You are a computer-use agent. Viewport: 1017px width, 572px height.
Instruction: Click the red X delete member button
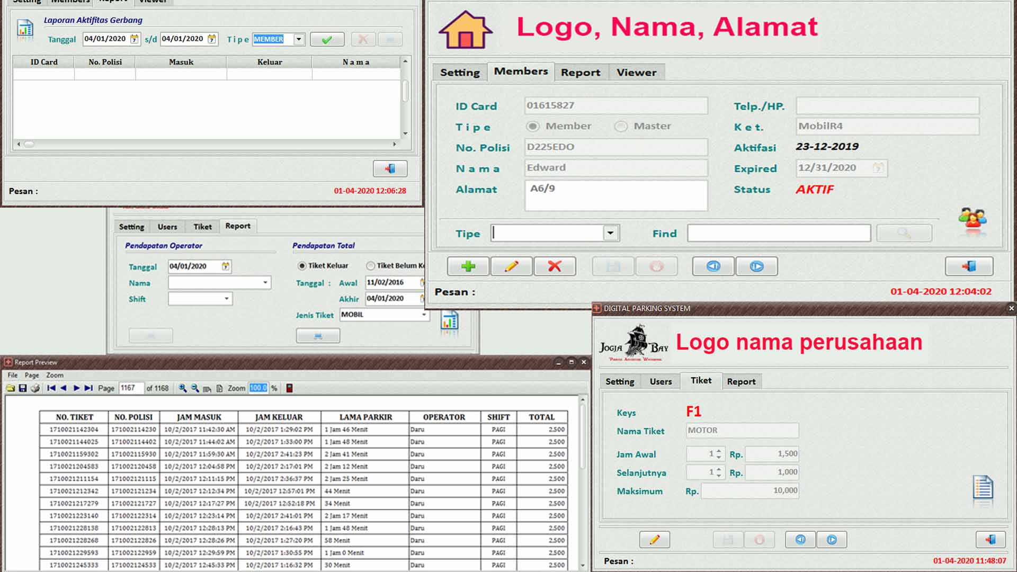pyautogui.click(x=555, y=266)
